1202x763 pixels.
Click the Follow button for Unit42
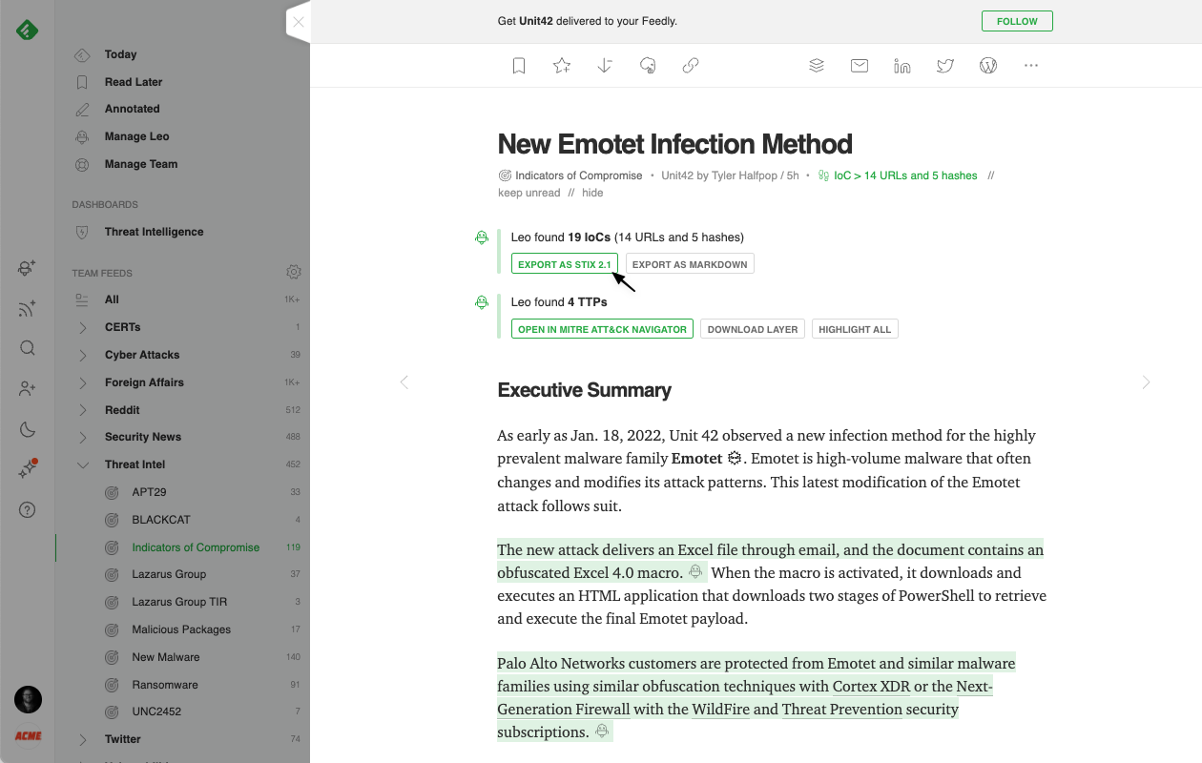[x=1017, y=21]
